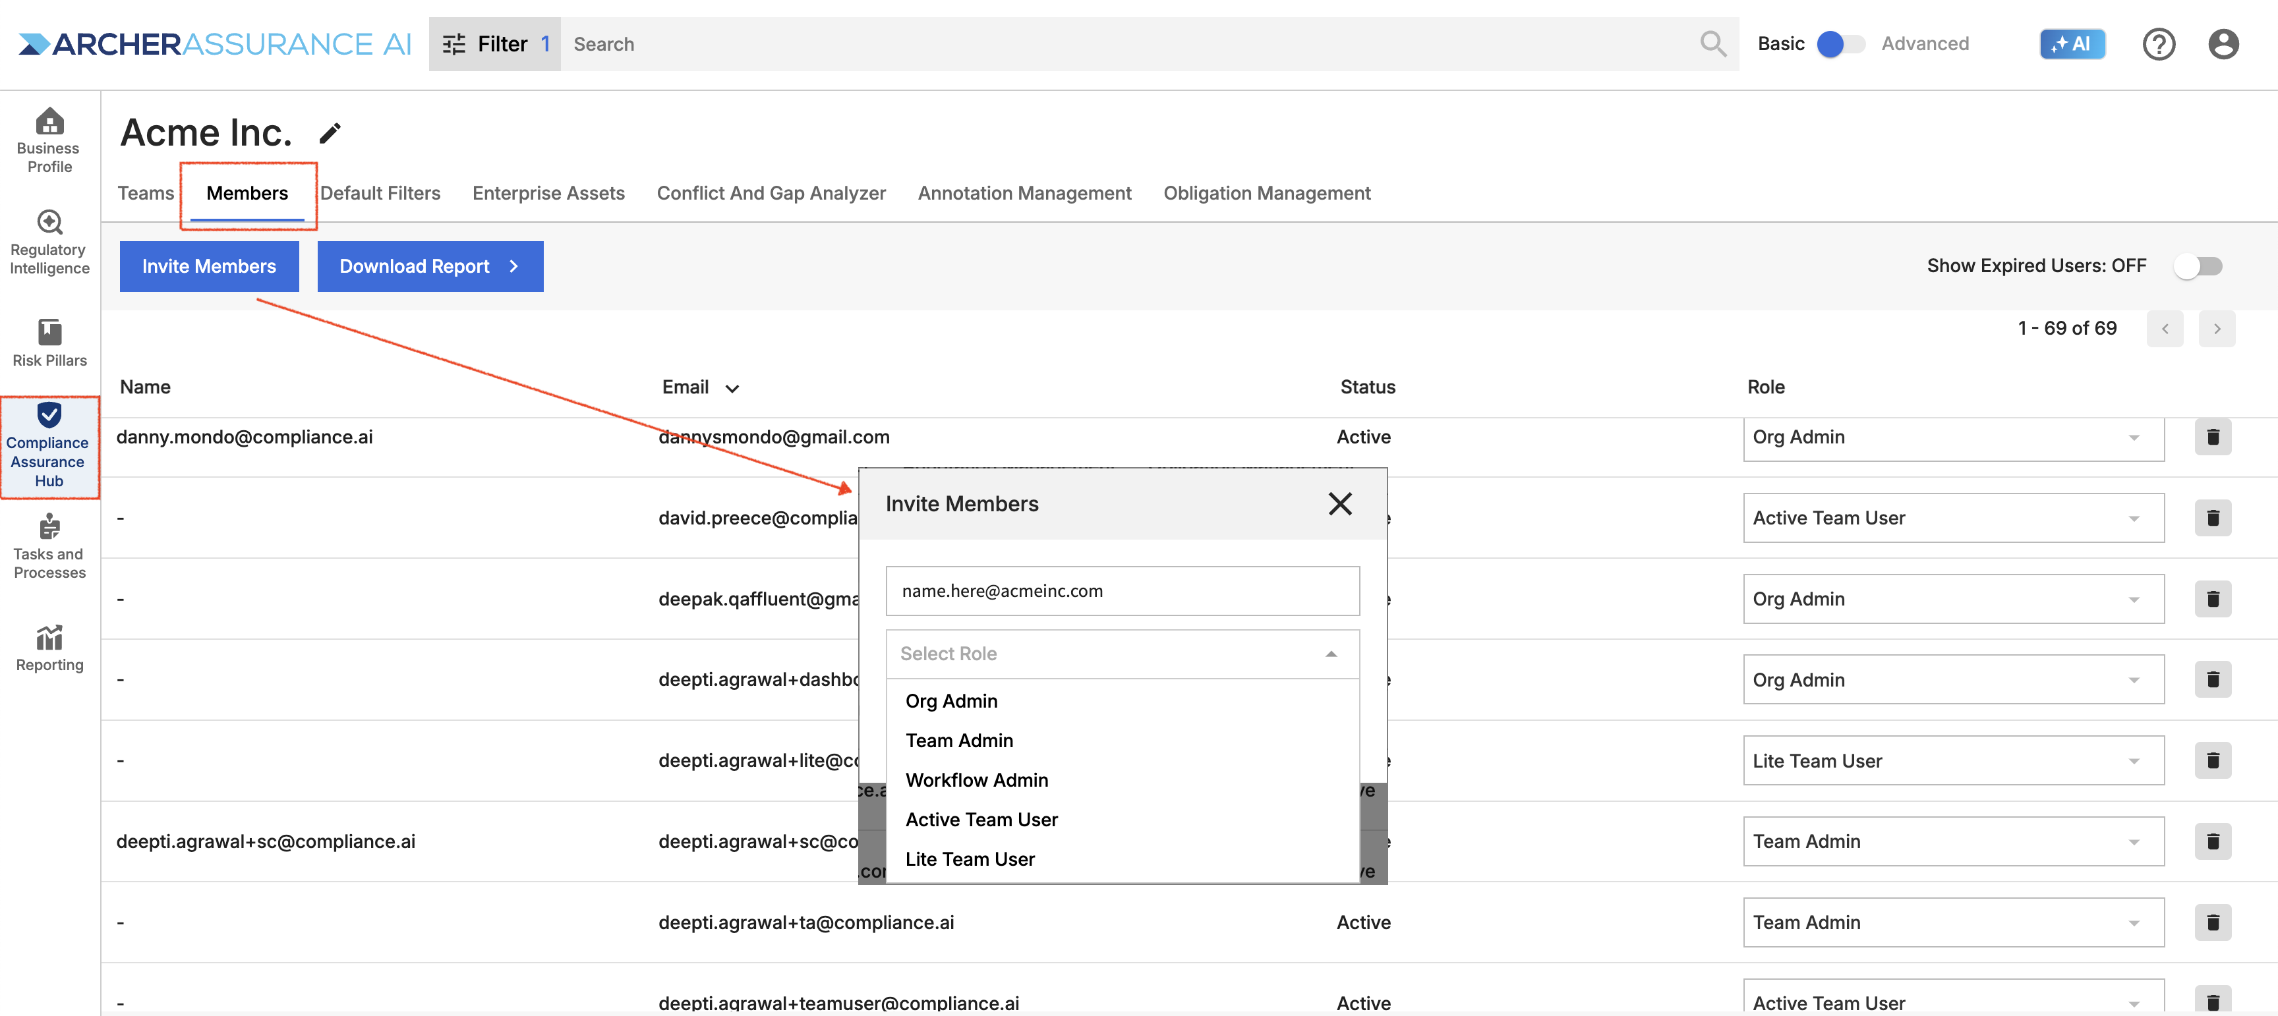
Task: Open the Risk Pillars section
Action: (x=49, y=343)
